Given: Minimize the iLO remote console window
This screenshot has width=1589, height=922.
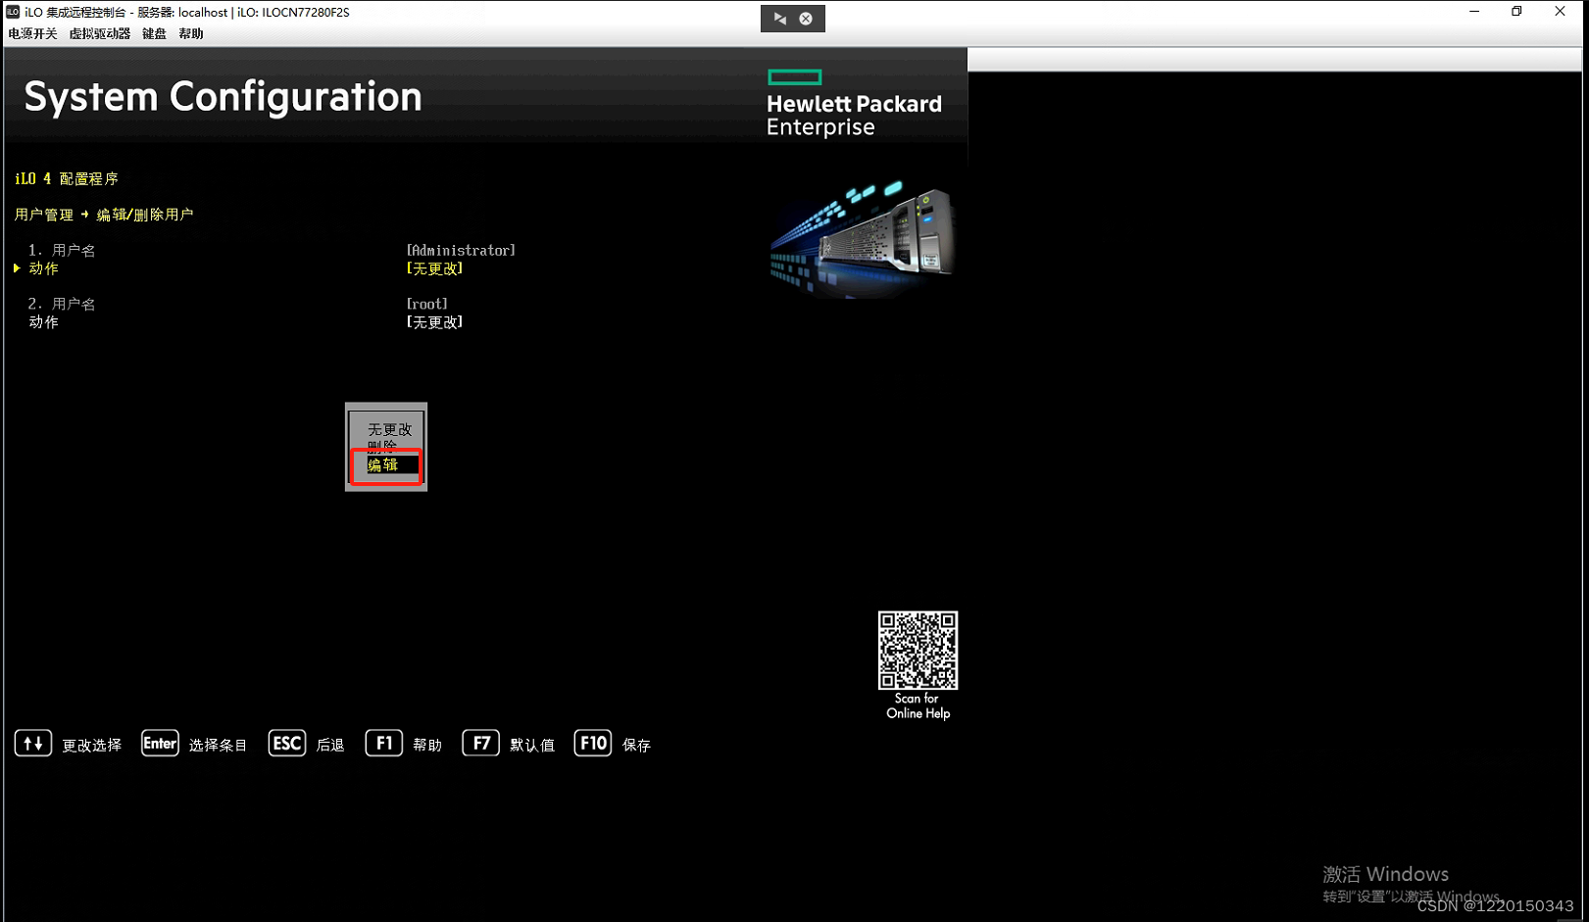Looking at the screenshot, I should pyautogui.click(x=1474, y=12).
